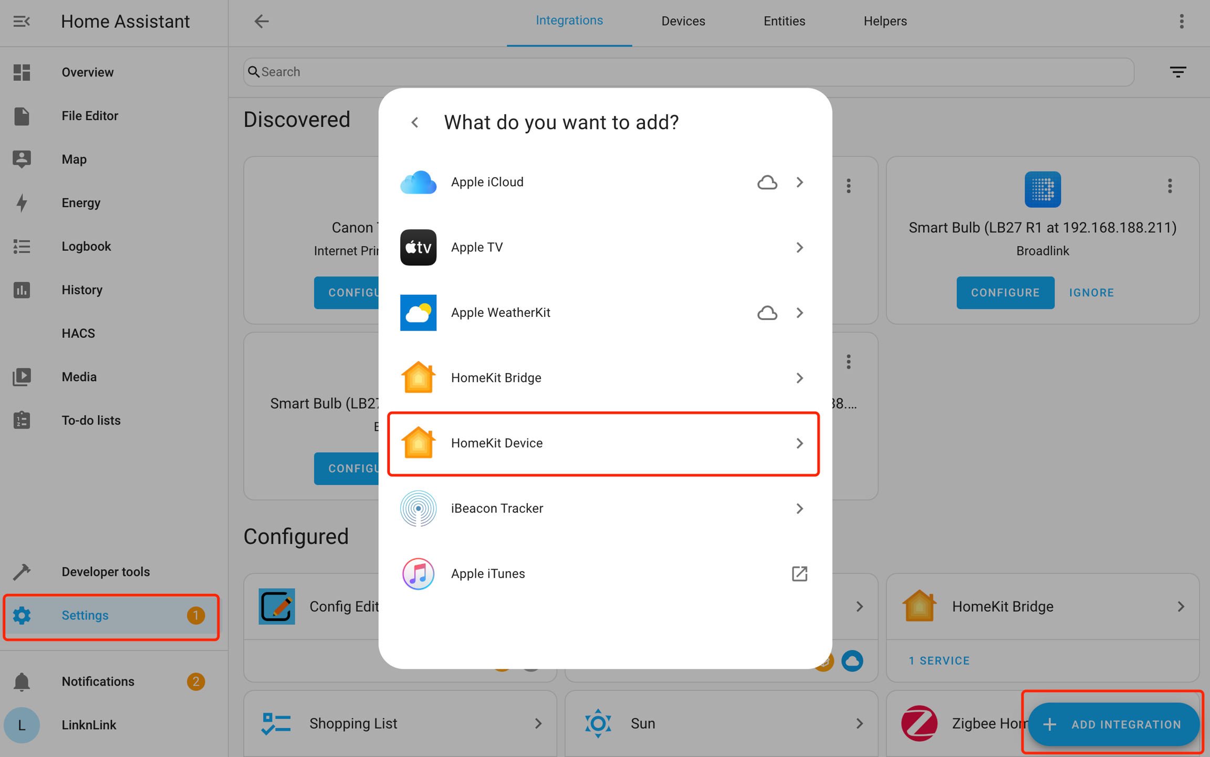
Task: Click the Smart Bulb Broadlink device icon
Action: 1042,189
